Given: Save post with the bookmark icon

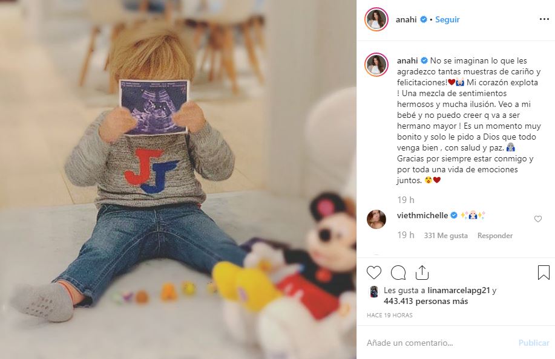Looking at the screenshot, I should [x=544, y=273].
